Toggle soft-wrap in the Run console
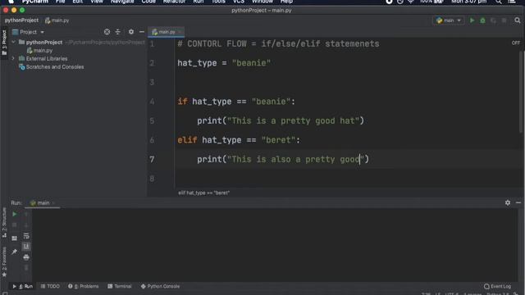This screenshot has height=295, width=525. (26, 236)
